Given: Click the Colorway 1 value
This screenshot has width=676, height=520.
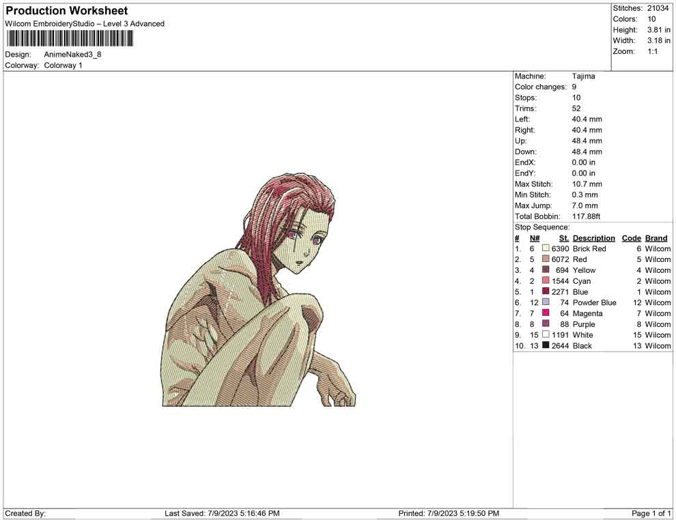Looking at the screenshot, I should click(x=63, y=66).
